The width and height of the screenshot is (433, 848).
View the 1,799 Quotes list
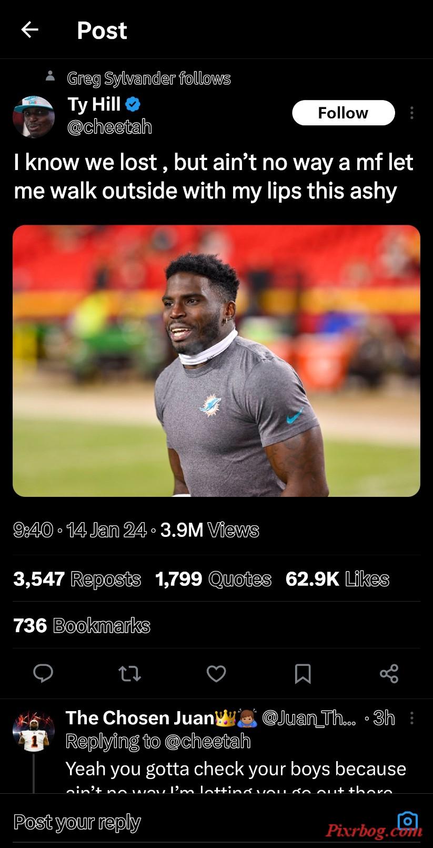point(213,579)
